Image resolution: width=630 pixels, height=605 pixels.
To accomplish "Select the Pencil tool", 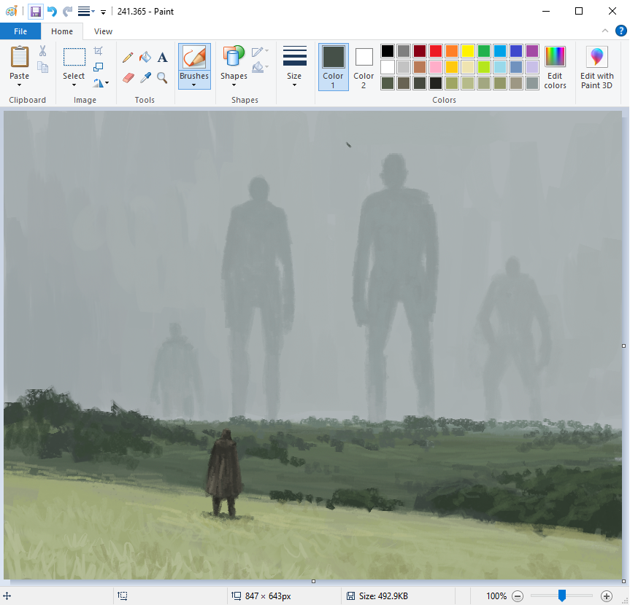I will [x=126, y=56].
